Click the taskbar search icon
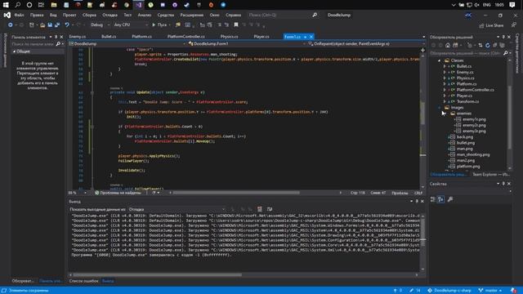 (18, 5)
